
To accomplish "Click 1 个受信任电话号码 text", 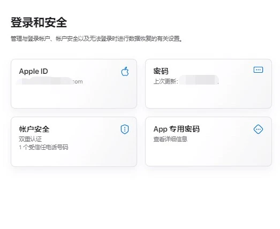I will pyautogui.click(x=43, y=147).
